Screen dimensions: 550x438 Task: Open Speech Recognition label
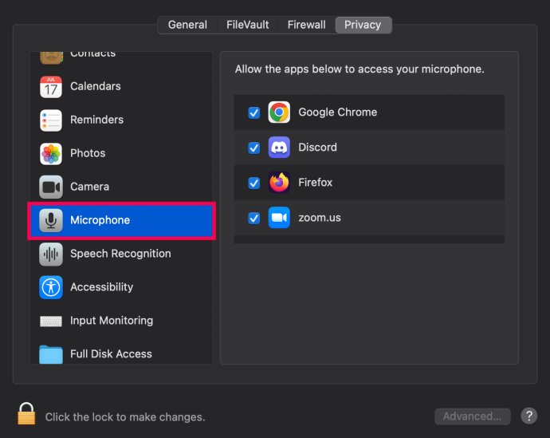pos(120,254)
